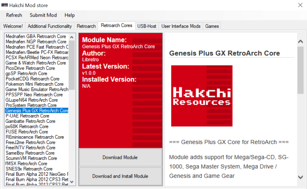Click the Genesis Plus GX RetroArch Core heading
Image resolution: width=307 pixels, height=189 pixels.
224,53
